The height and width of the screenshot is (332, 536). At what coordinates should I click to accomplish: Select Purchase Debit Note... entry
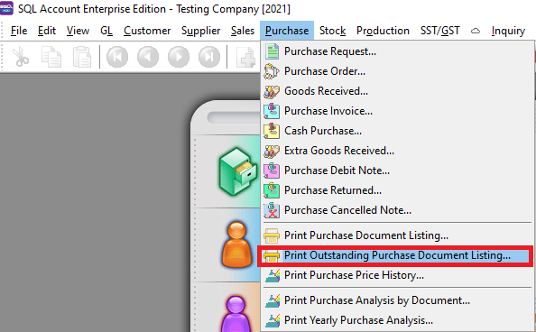[396, 171]
